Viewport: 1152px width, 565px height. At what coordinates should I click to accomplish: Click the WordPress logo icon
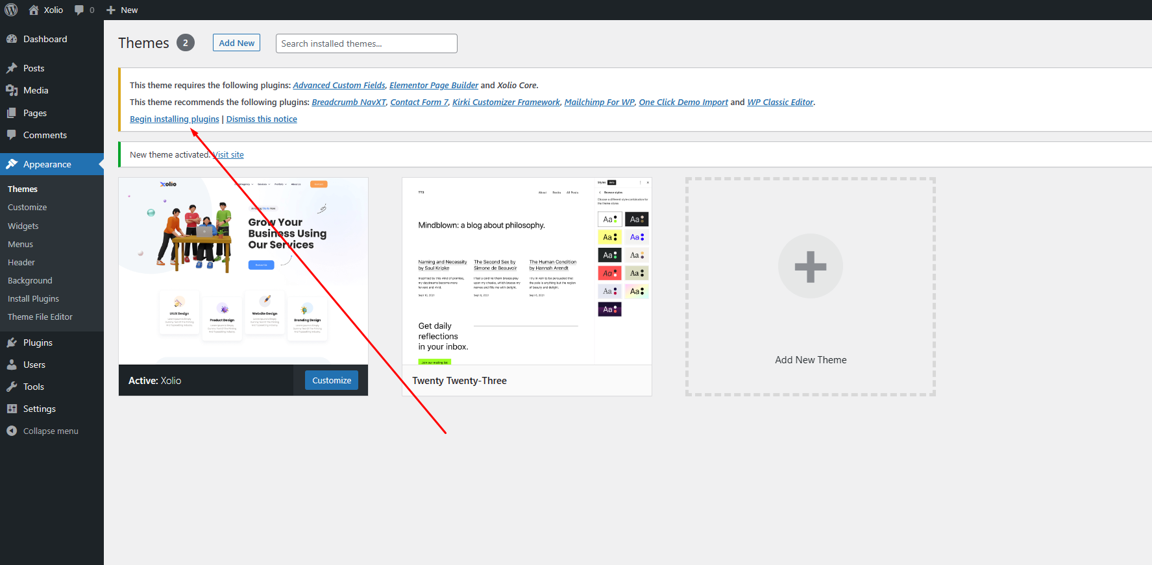click(11, 10)
